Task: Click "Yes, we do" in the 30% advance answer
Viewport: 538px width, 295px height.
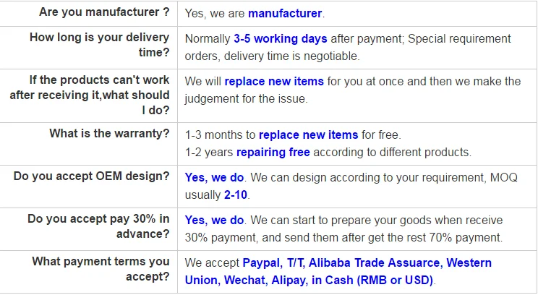Action: tap(215, 220)
